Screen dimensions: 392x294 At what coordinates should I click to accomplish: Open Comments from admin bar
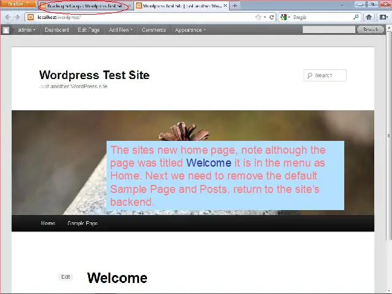(154, 30)
